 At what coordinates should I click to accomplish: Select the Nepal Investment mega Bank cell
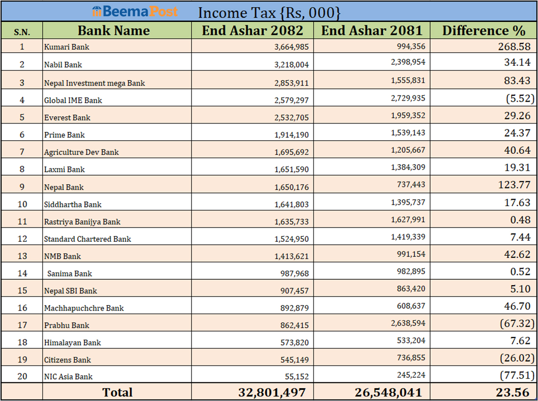[94, 83]
